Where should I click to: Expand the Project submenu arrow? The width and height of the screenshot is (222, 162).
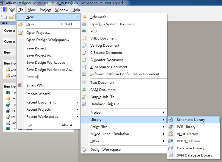point(164,112)
